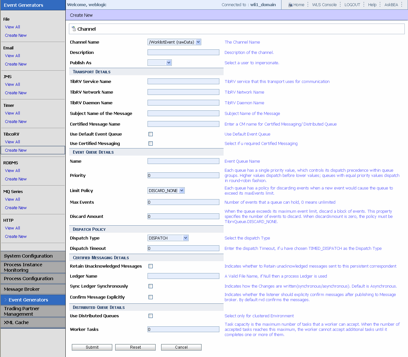This screenshot has width=408, height=357.
Task: Click the arrow icon beside Event Generators
Action: click(6, 300)
